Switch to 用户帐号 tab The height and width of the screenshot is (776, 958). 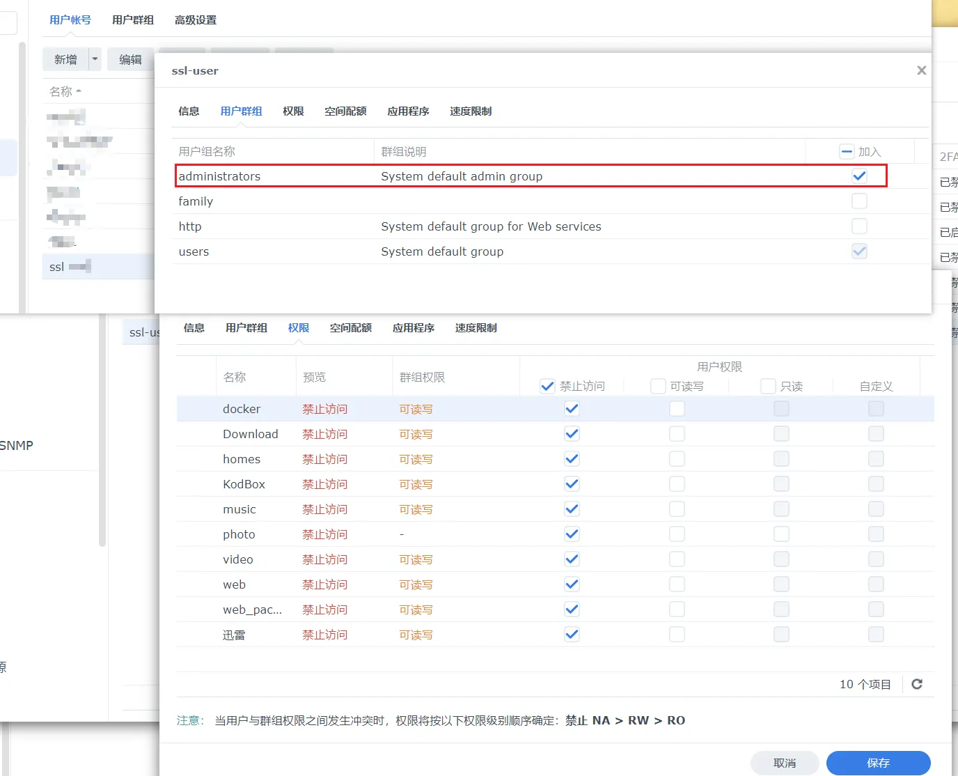(70, 20)
